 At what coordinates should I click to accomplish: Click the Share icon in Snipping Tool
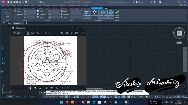76,33
